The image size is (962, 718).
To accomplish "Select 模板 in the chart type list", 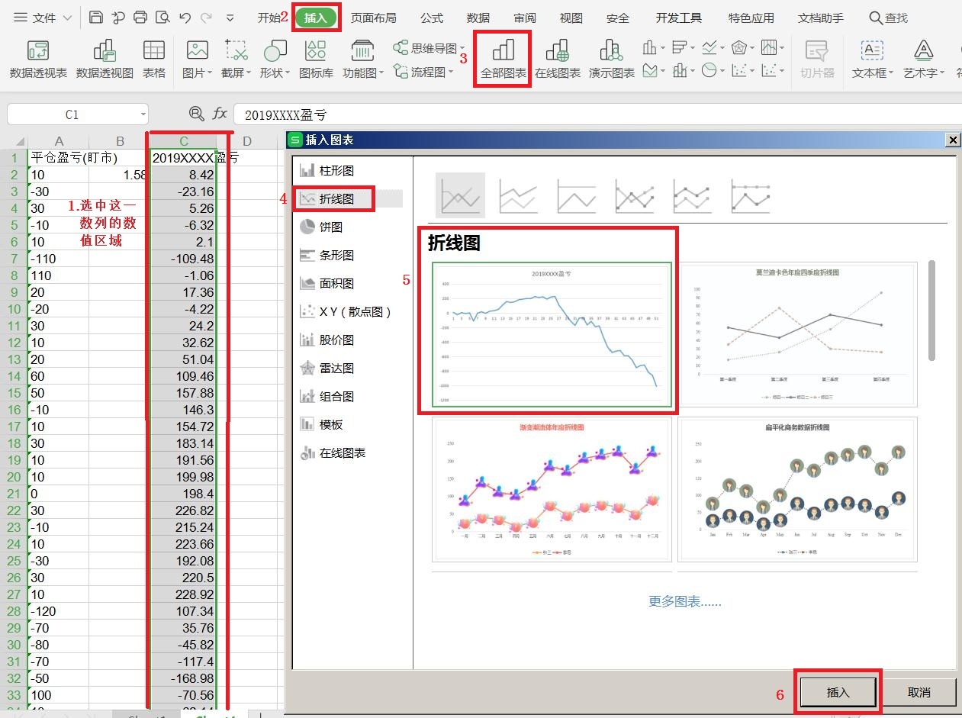I will coord(322,425).
